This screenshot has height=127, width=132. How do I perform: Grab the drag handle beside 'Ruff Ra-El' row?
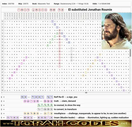(x=1, y=97)
